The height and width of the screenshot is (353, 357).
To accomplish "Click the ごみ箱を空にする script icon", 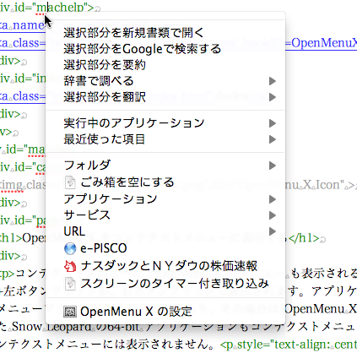I will coord(70,182).
